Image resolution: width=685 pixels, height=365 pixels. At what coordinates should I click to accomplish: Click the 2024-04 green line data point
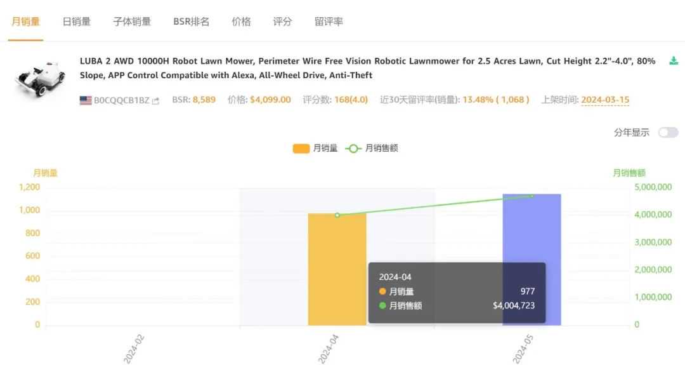tap(337, 215)
